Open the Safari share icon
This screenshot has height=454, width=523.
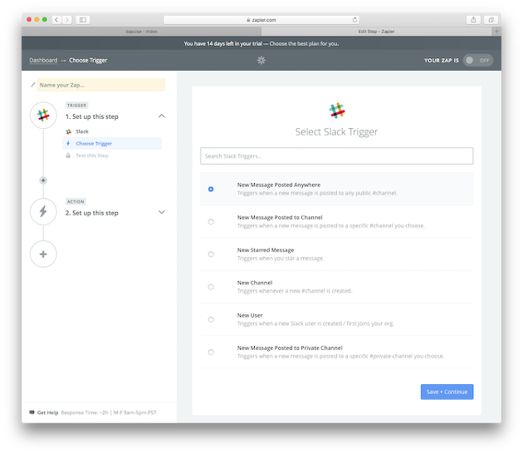click(473, 20)
